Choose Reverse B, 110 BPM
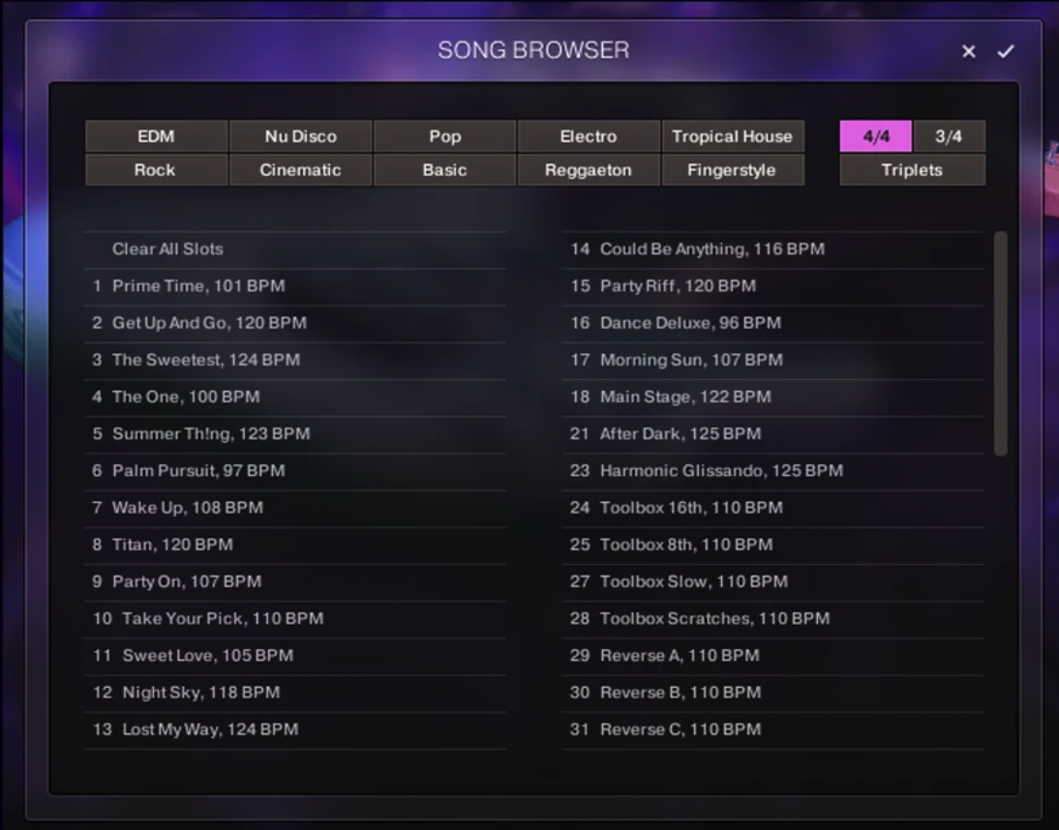Screen dimensions: 1059x830 [772, 693]
